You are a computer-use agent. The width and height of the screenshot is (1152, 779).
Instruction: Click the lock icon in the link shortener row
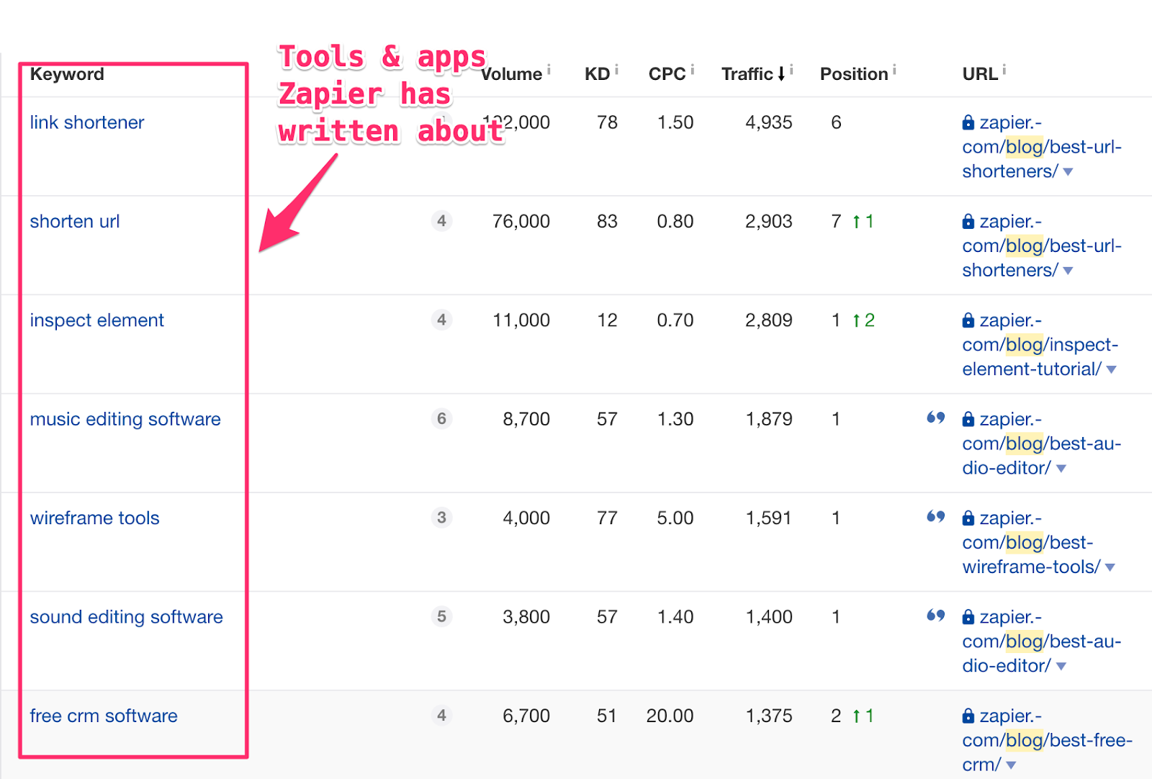(968, 122)
